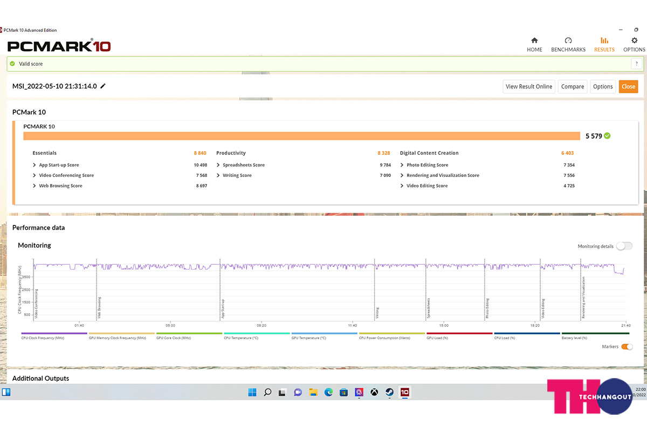Click the pencil icon to rename result
647x432 pixels.
[x=103, y=86]
